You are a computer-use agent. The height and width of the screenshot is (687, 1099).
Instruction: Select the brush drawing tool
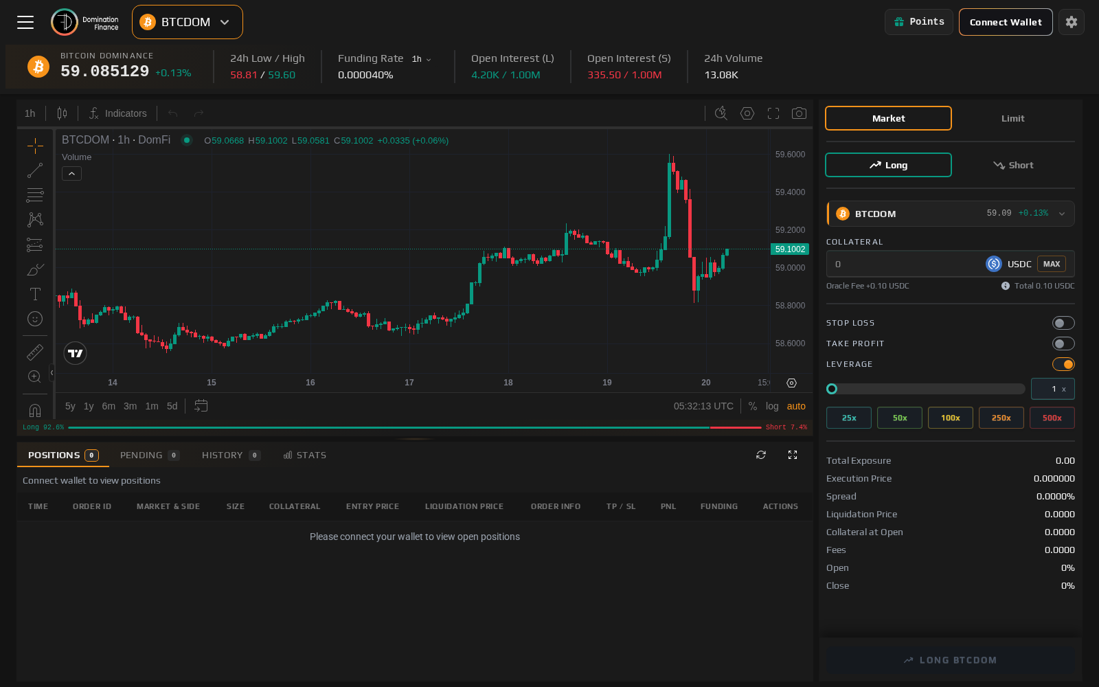[x=35, y=269]
